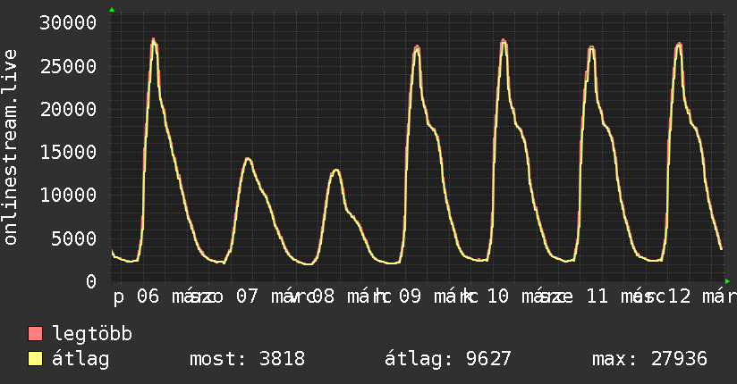The height and width of the screenshot is (384, 737).
Task: Click the 11 date label on x-axis
Action: click(x=597, y=296)
